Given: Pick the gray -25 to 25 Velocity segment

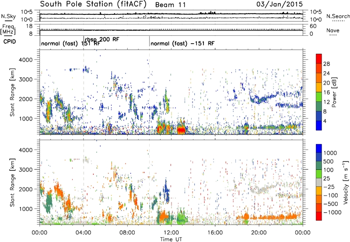Looking at the screenshot, I should pos(319,183).
